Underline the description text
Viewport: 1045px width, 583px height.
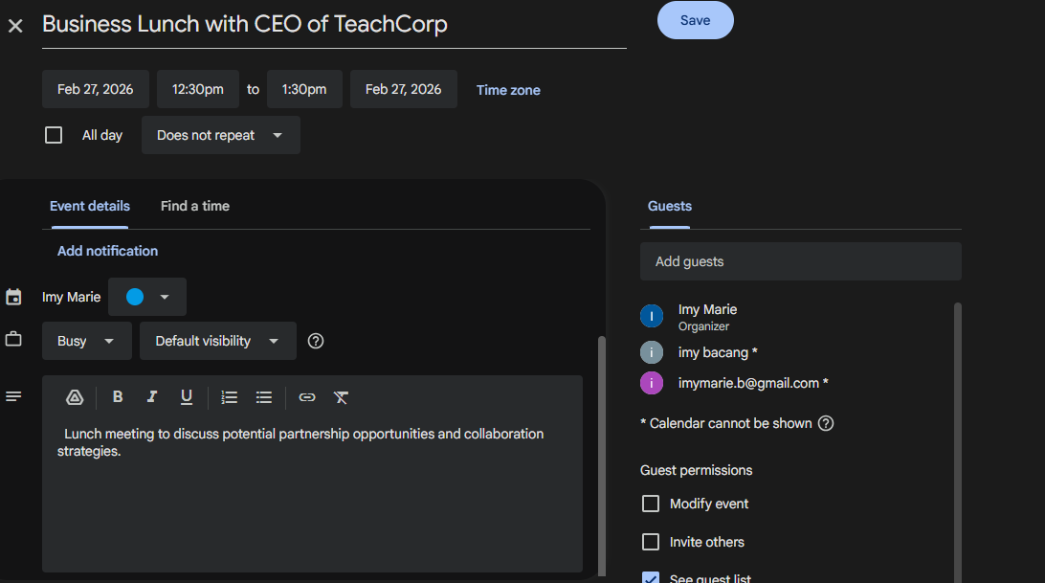(187, 397)
